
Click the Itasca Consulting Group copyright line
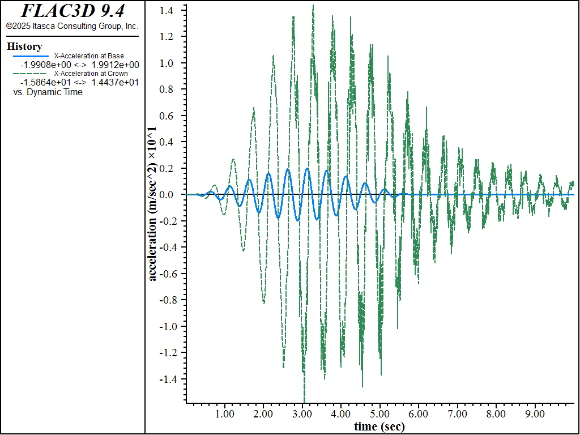click(x=72, y=26)
